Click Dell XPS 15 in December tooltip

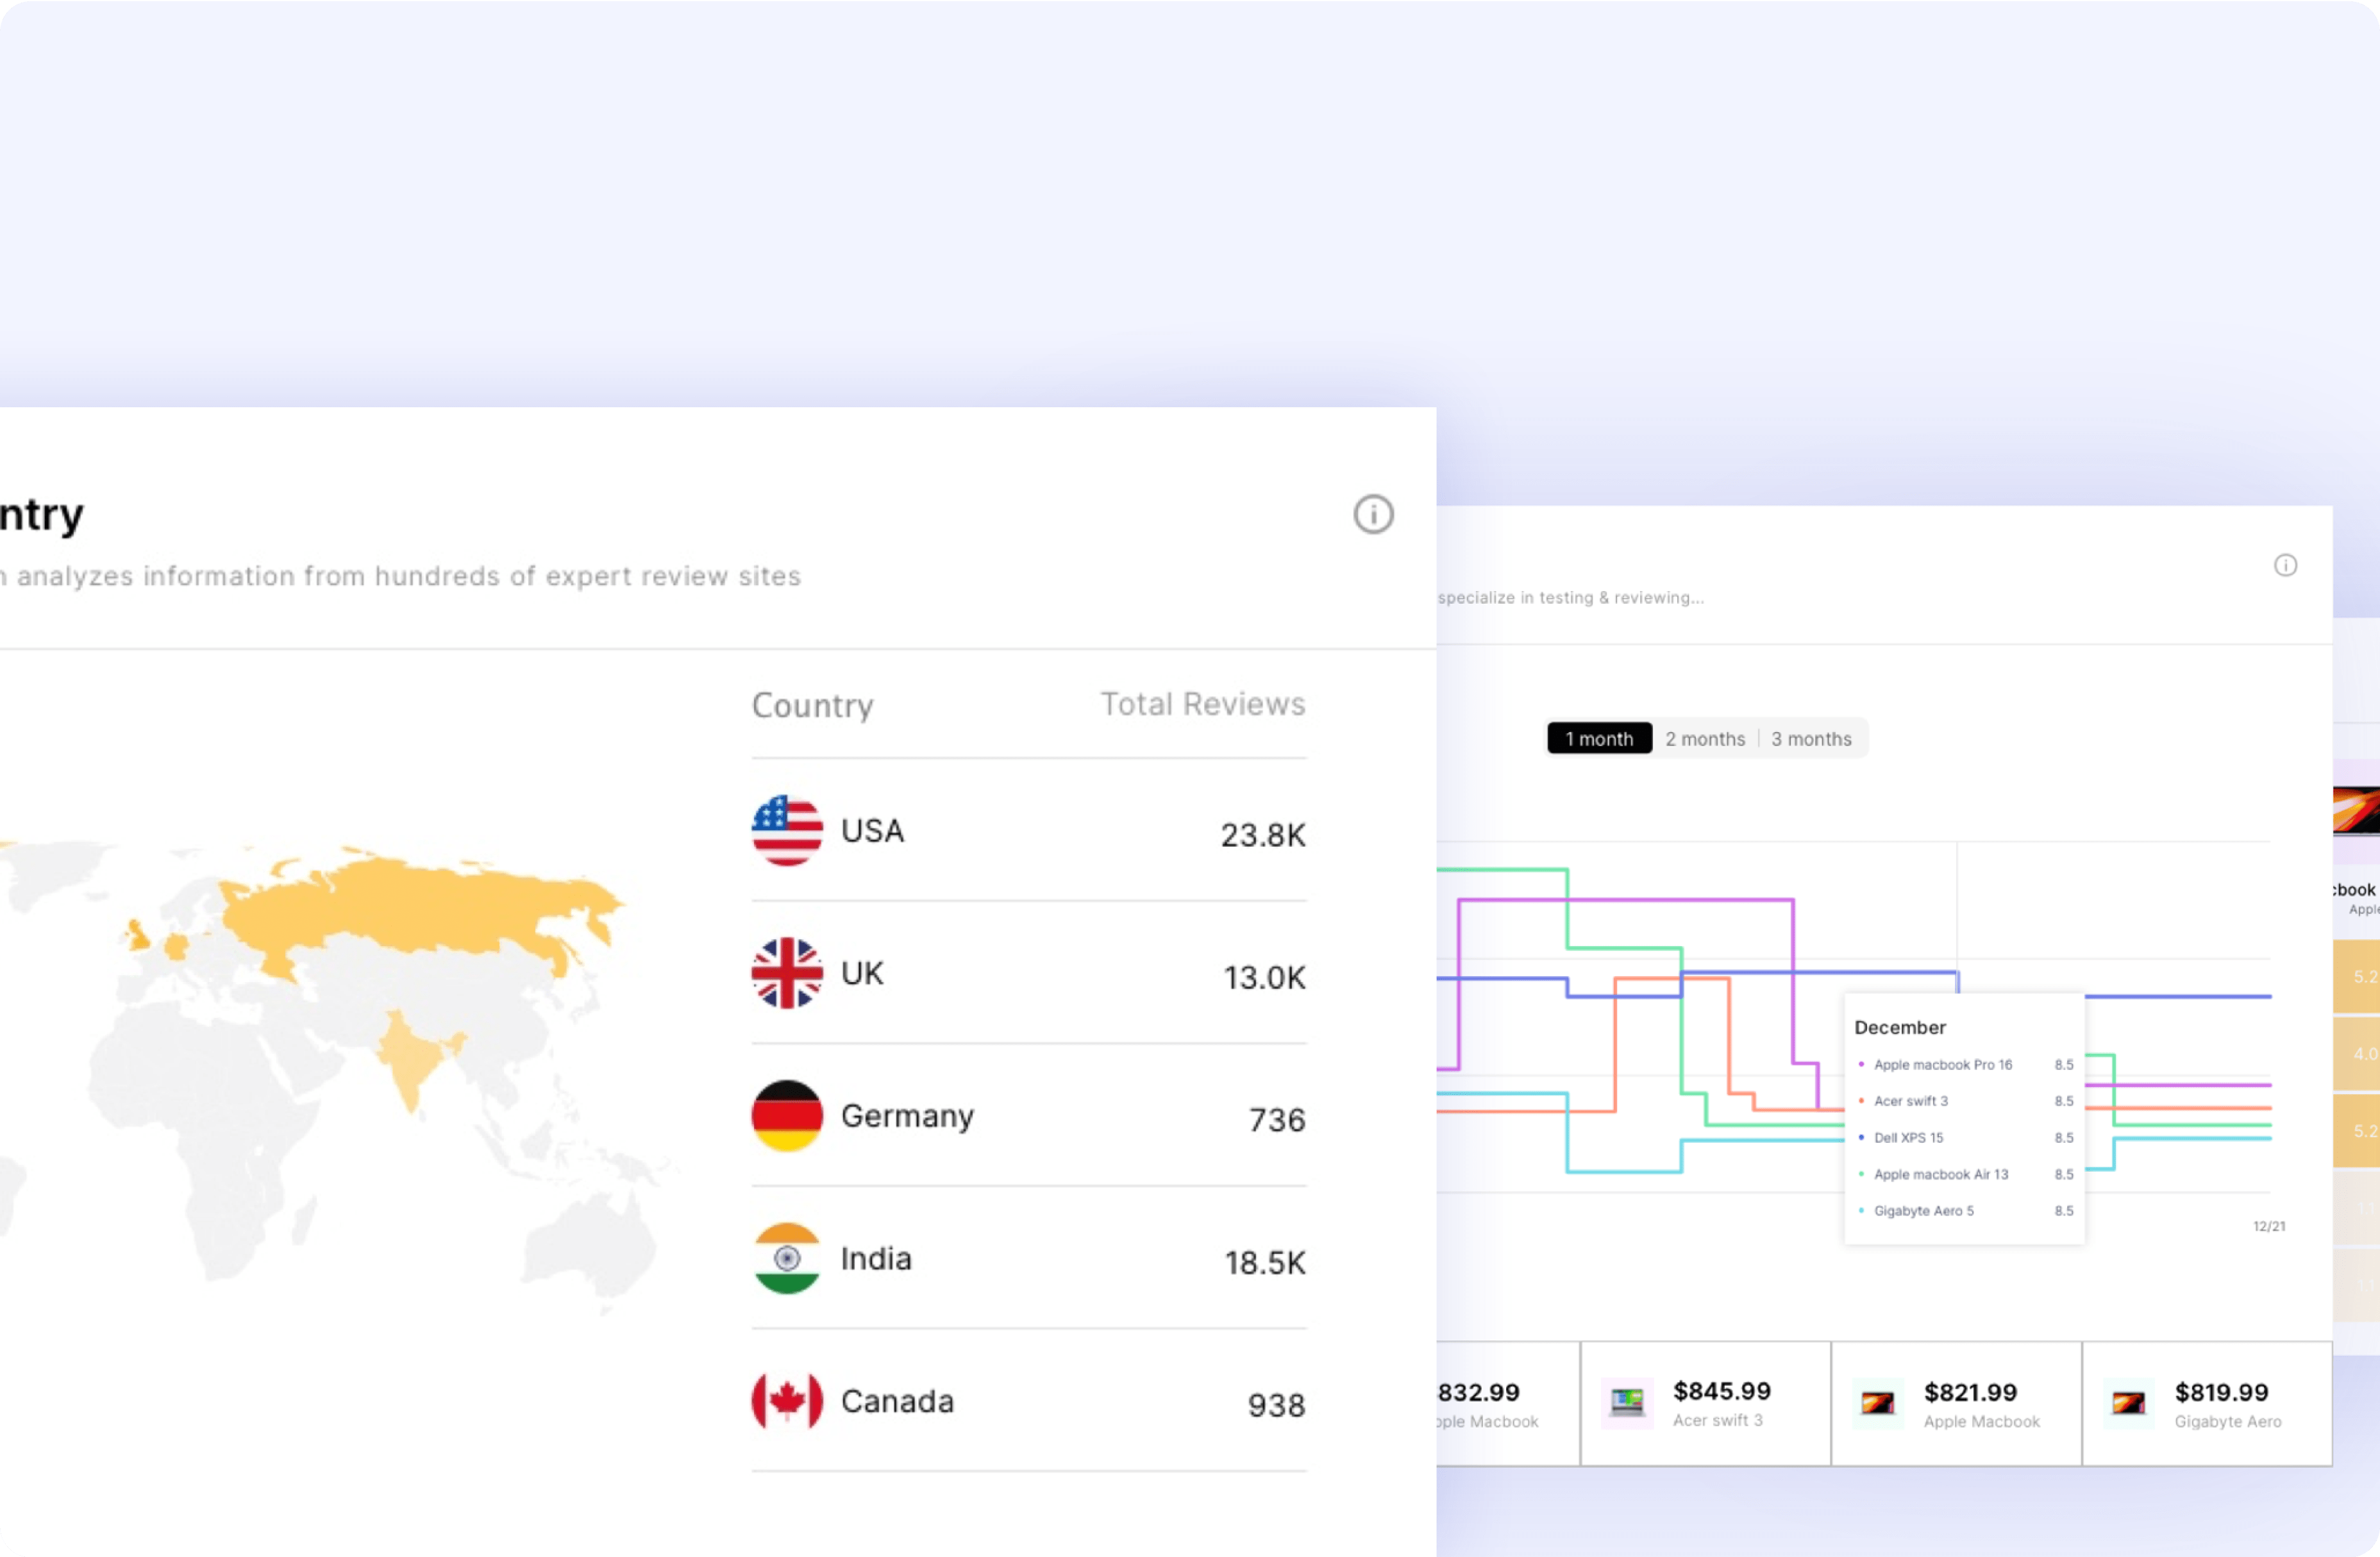pyautogui.click(x=1908, y=1137)
